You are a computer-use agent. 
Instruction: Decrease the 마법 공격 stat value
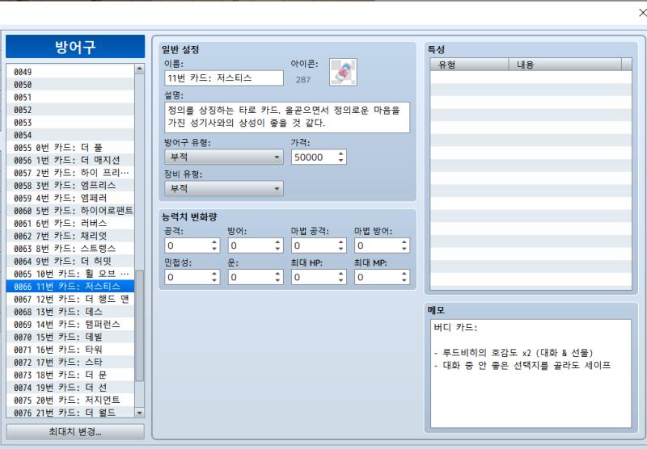(x=340, y=249)
